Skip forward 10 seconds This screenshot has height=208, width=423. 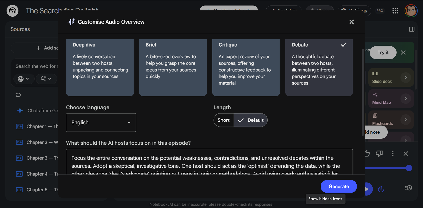click(381, 189)
